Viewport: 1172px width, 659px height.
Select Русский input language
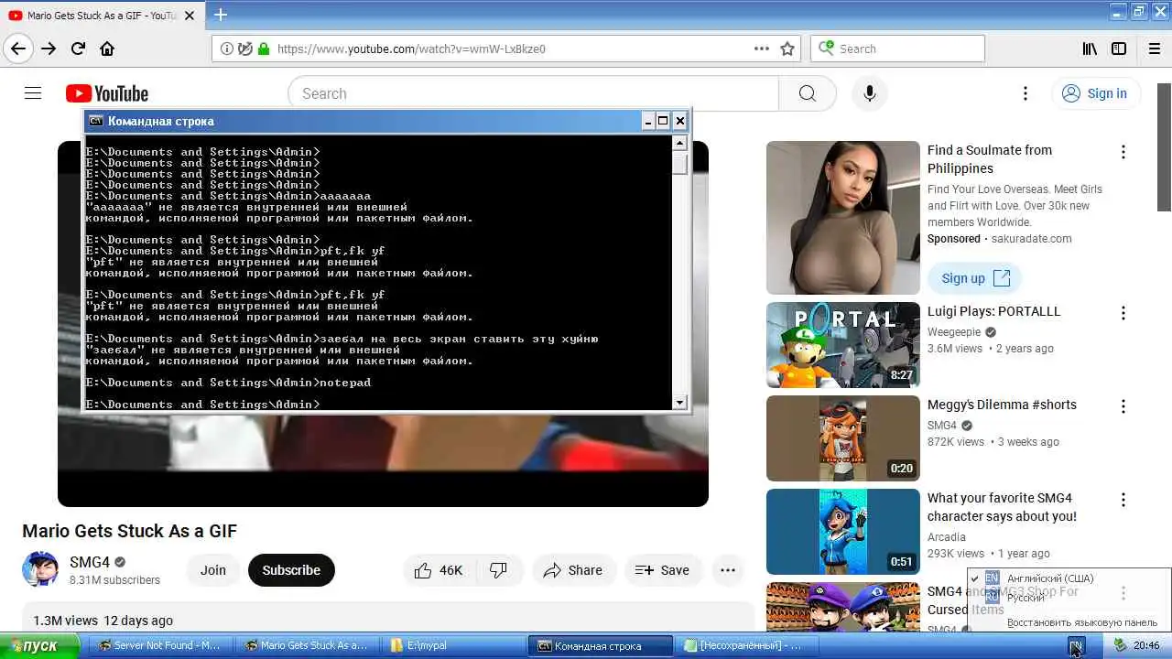click(x=1025, y=597)
